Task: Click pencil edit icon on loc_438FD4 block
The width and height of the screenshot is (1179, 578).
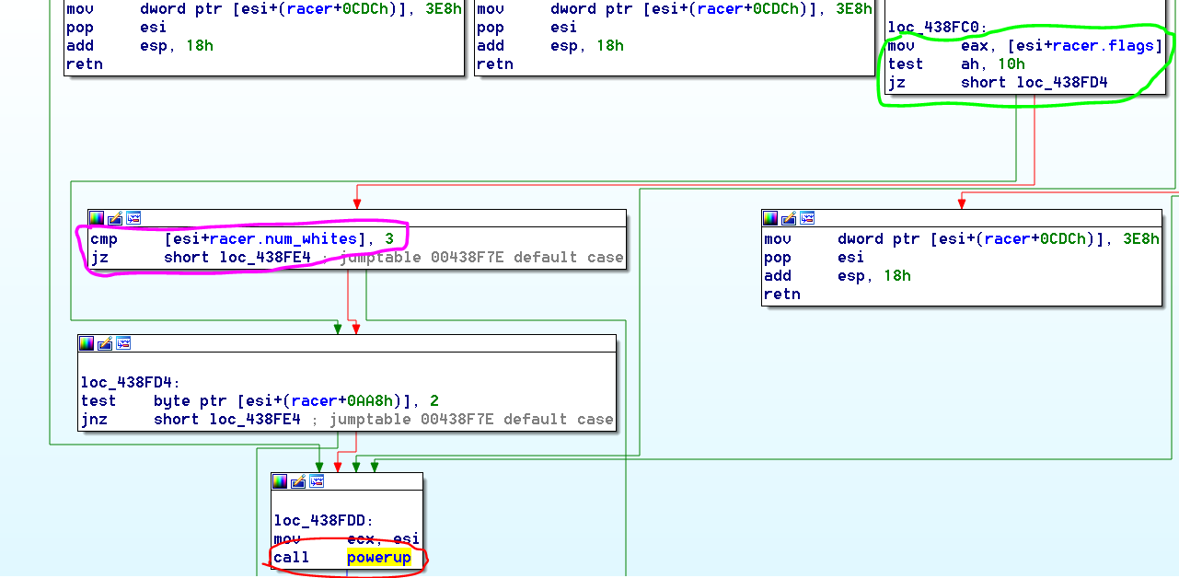Action: [105, 343]
